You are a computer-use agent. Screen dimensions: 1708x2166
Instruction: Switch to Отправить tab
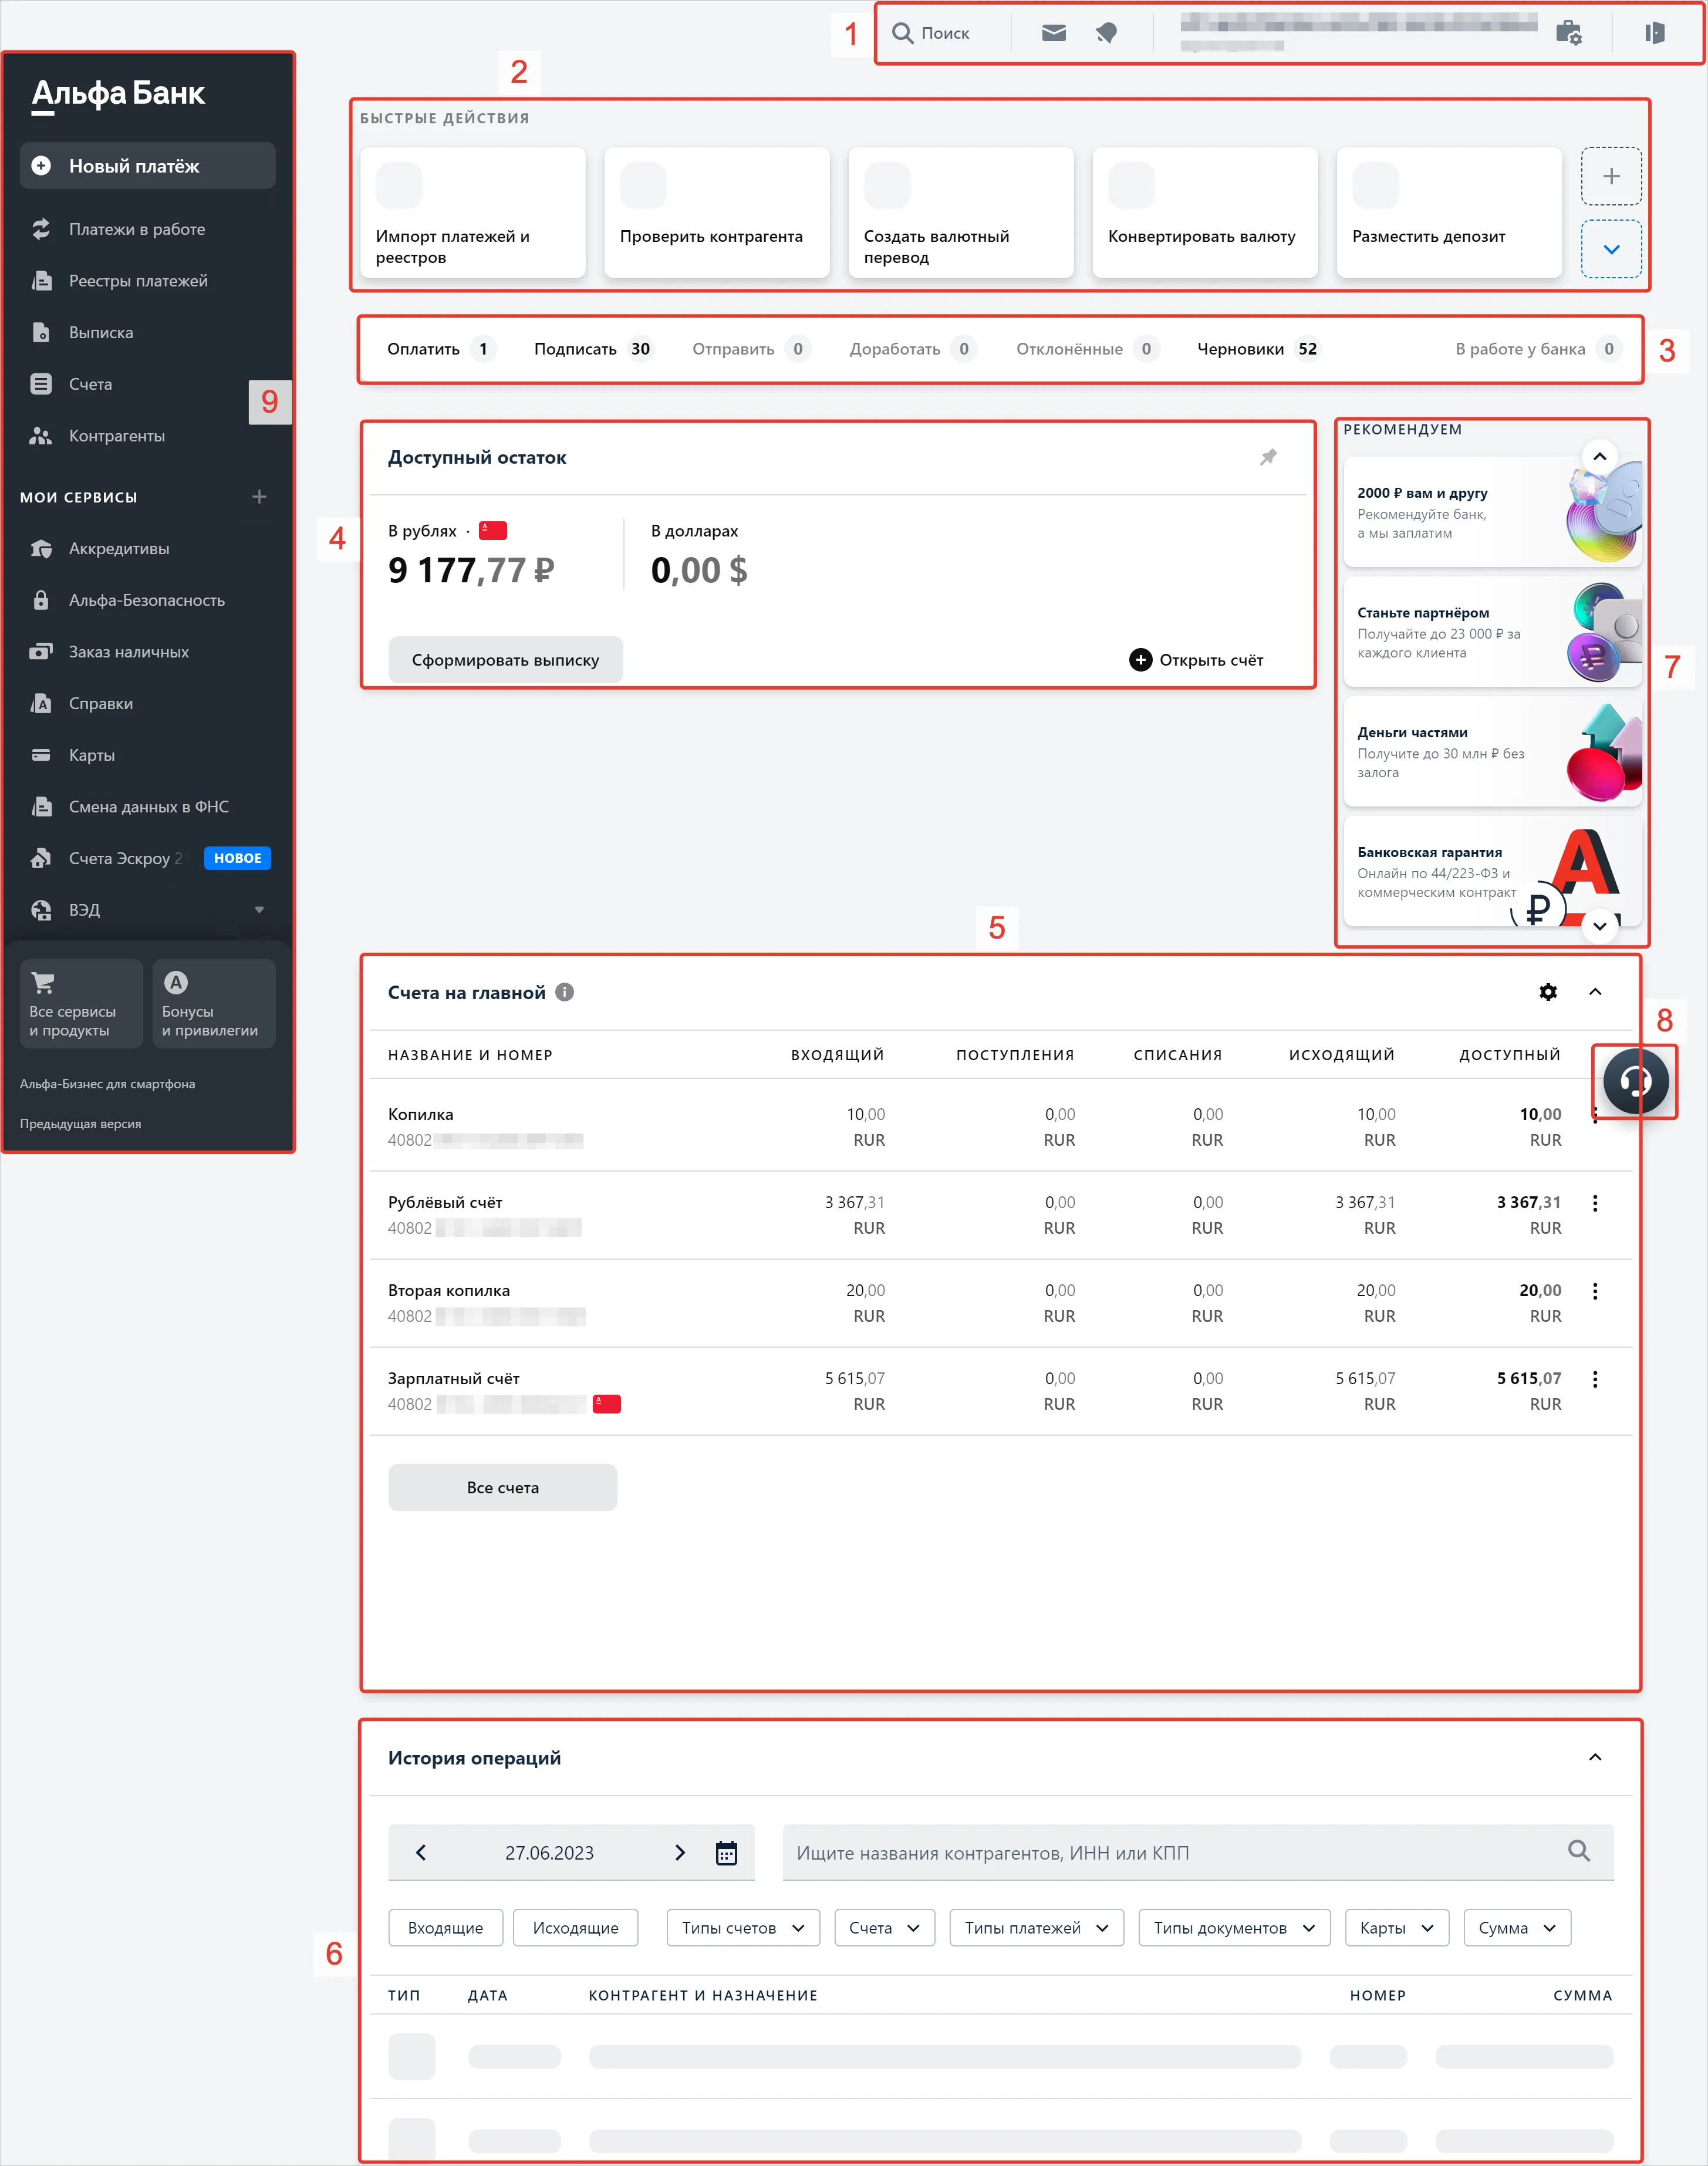(x=751, y=349)
